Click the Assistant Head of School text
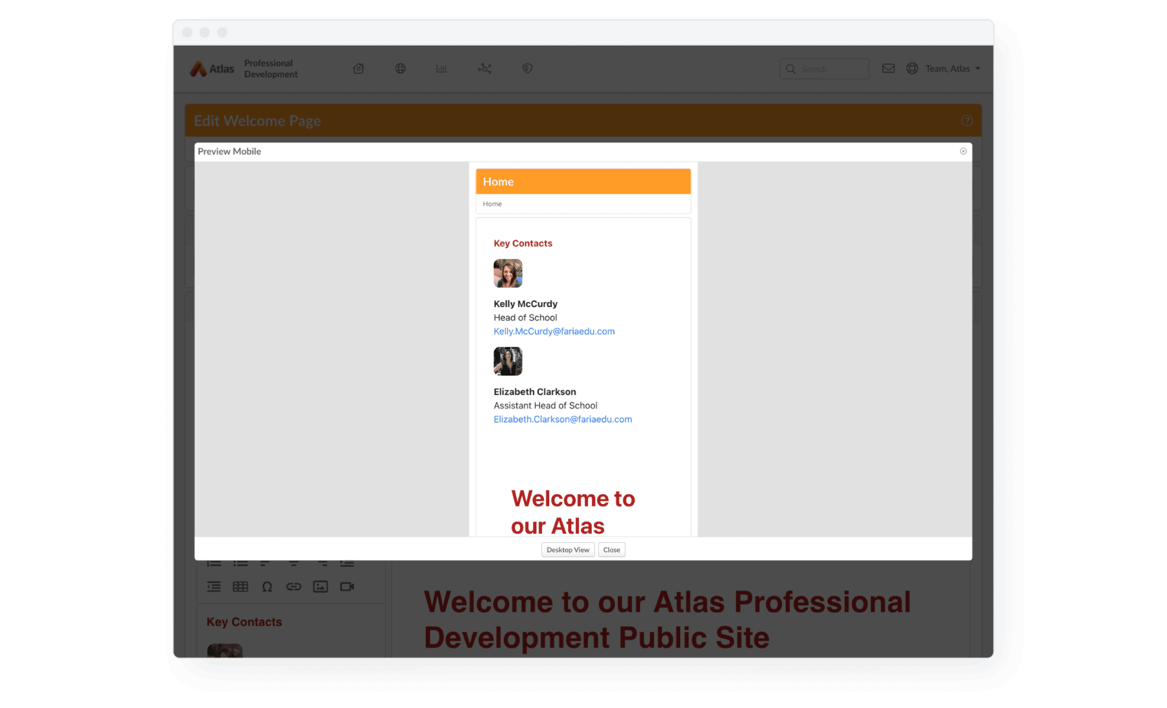The height and width of the screenshot is (708, 1167). [545, 405]
